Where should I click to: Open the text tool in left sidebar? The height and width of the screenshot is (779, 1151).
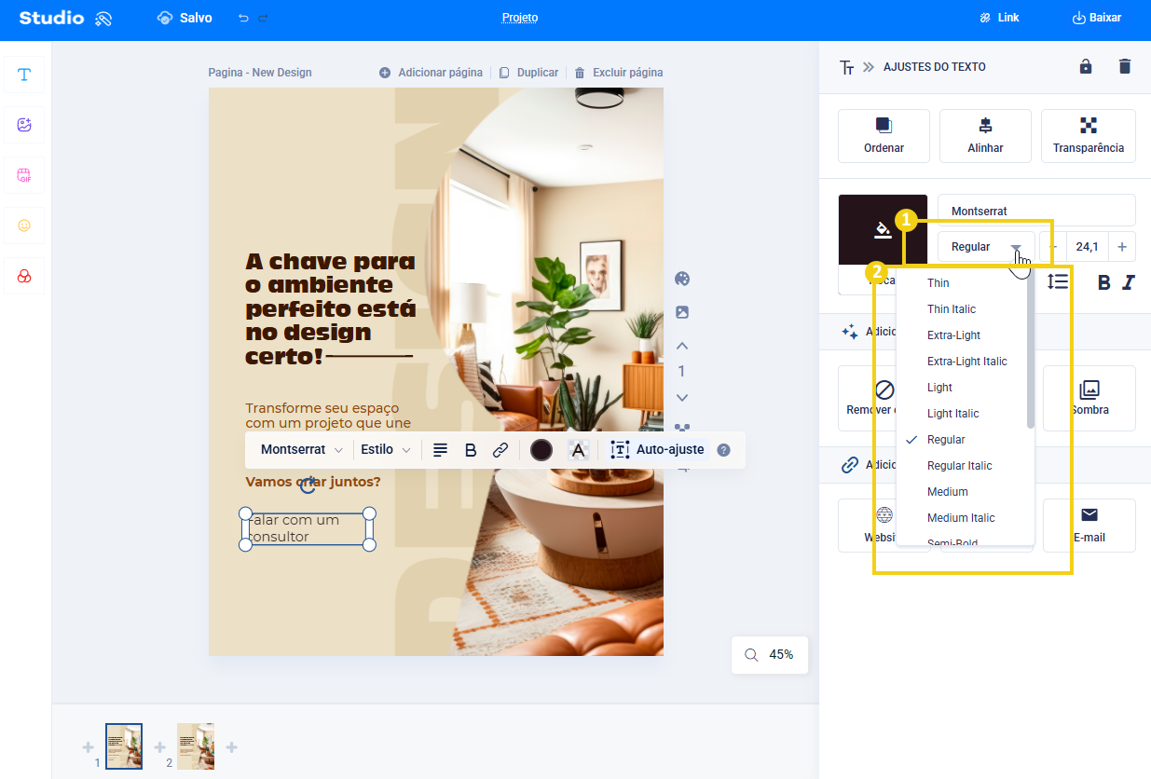[24, 75]
